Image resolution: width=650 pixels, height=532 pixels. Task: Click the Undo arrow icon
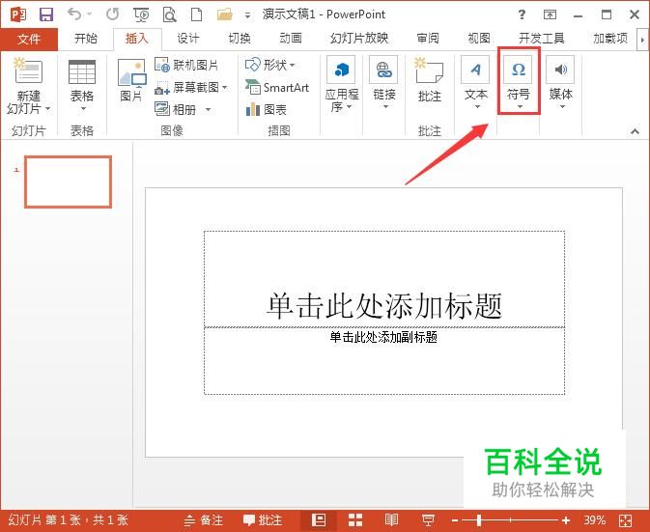[x=74, y=14]
